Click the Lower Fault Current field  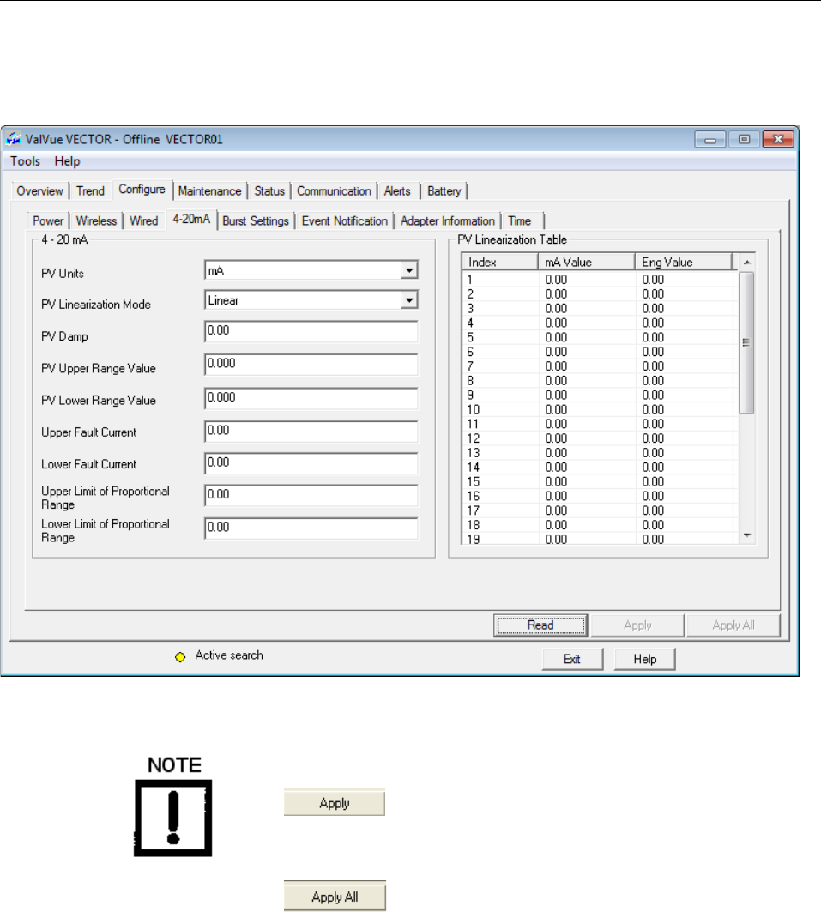point(311,463)
